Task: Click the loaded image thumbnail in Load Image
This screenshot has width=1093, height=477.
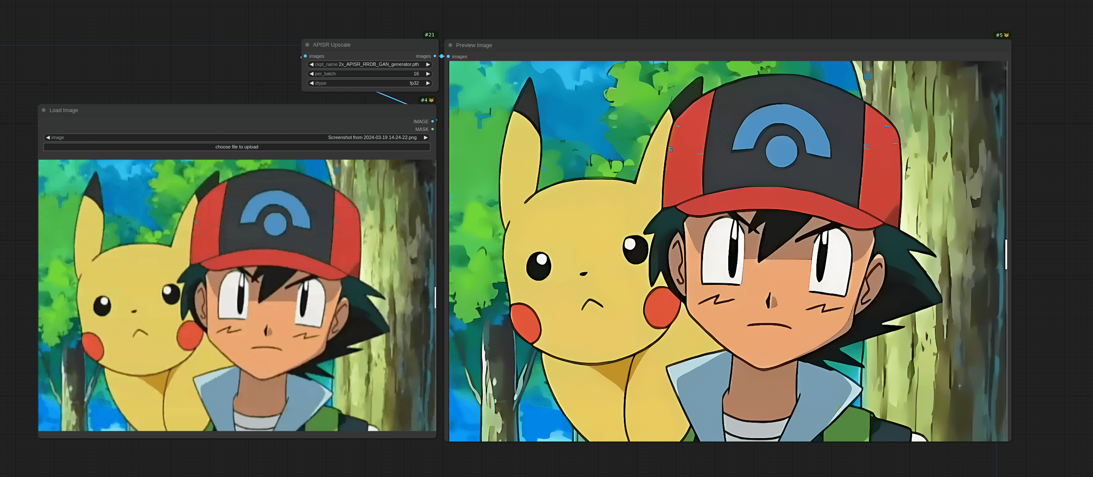Action: tap(236, 295)
